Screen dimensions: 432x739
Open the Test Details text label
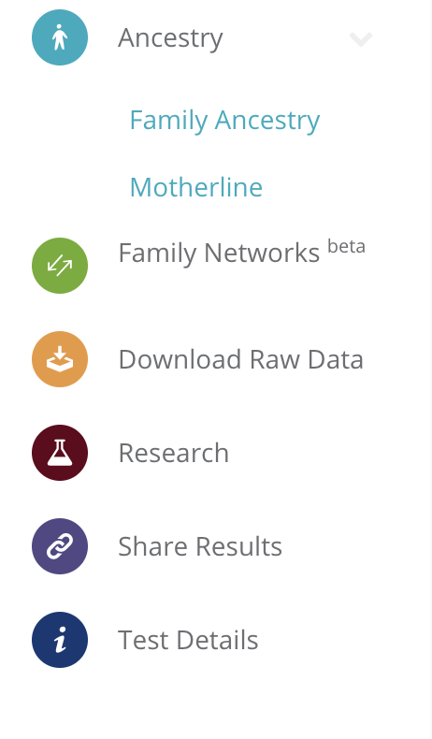coord(189,640)
